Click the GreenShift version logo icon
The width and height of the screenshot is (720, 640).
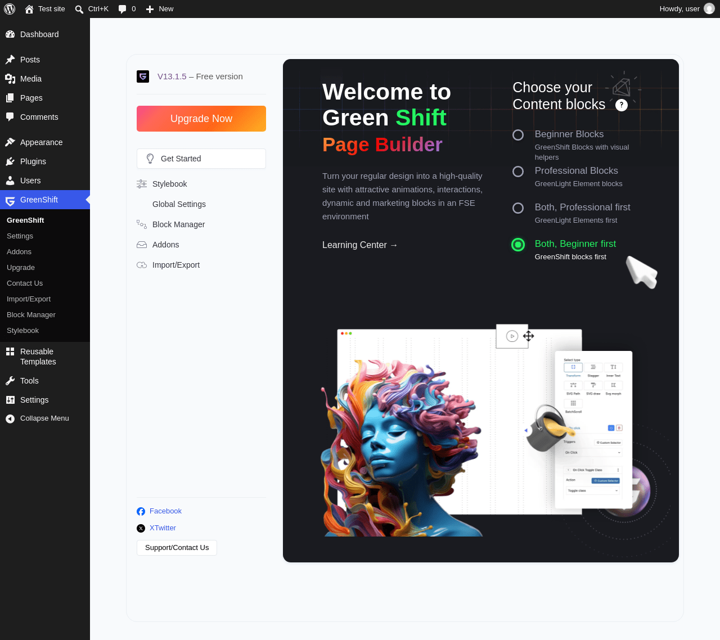[x=143, y=76]
